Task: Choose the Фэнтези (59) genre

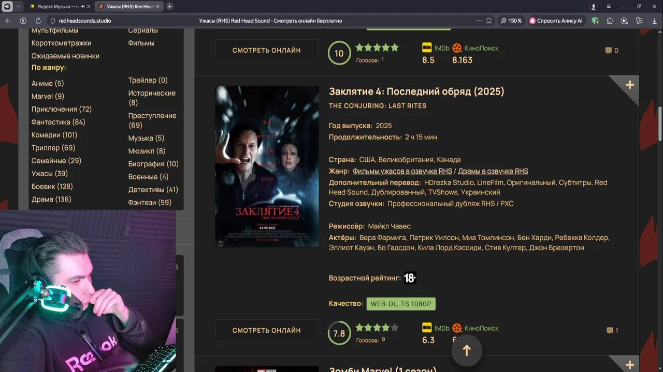Action: [x=150, y=203]
